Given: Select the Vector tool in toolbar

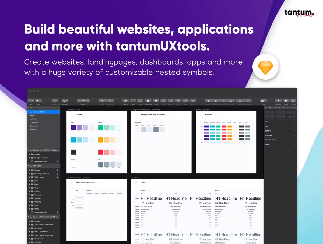Looking at the screenshot, I should [x=125, y=101].
